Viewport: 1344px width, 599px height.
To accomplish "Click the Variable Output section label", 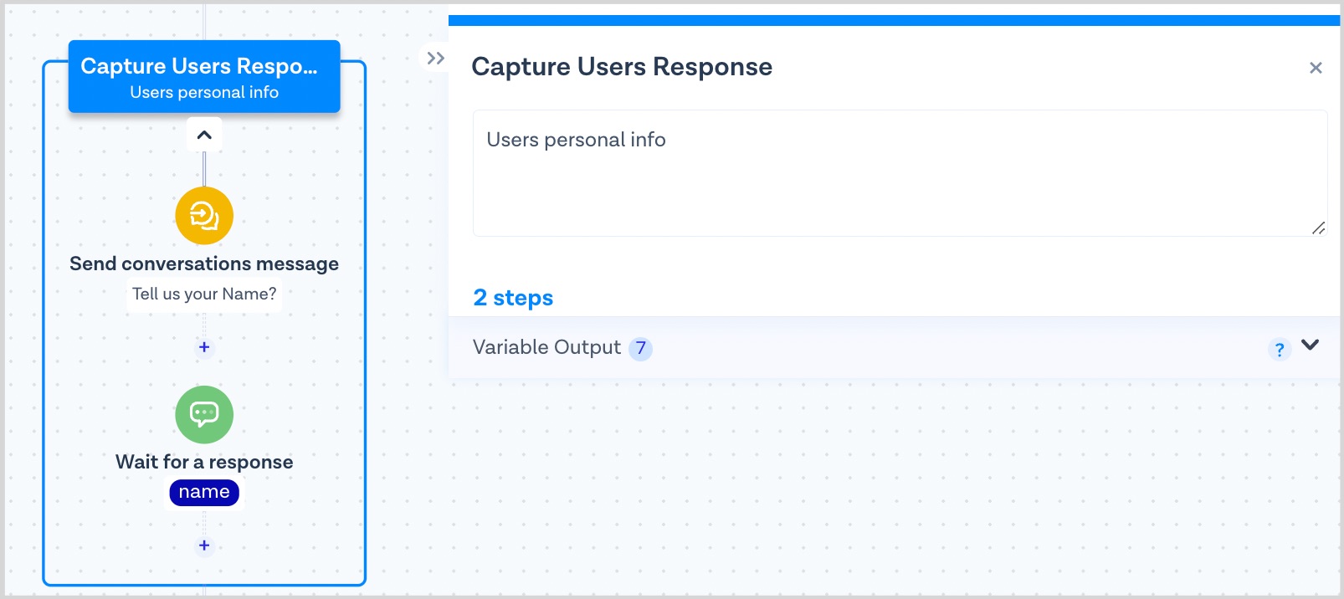I will click(x=546, y=347).
